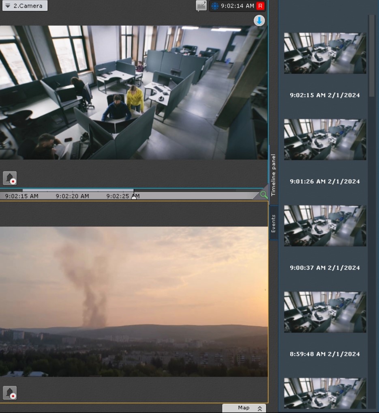Image resolution: width=379 pixels, height=413 pixels.
Task: Open the Timeline panel tab
Action: (x=274, y=175)
